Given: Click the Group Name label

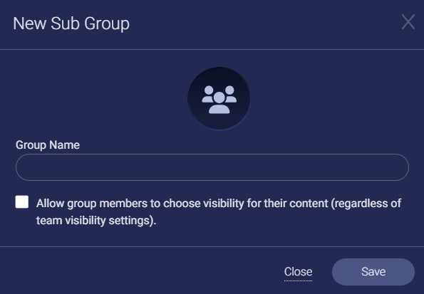Looking at the screenshot, I should click(x=48, y=145).
